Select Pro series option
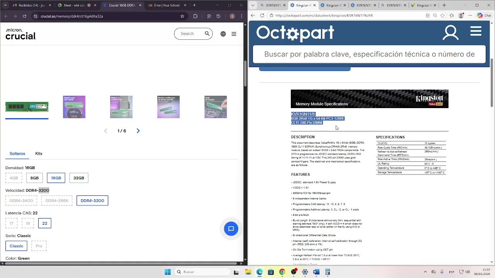Screen dimensions: 495x278 (x=39, y=246)
